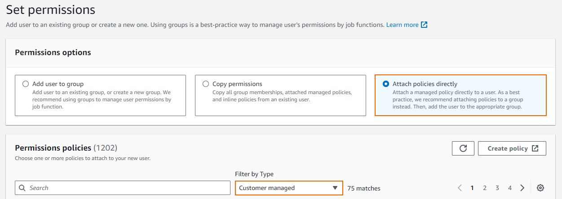The height and width of the screenshot is (199, 562).
Task: Jump to page 2 of policies
Action: click(x=485, y=188)
